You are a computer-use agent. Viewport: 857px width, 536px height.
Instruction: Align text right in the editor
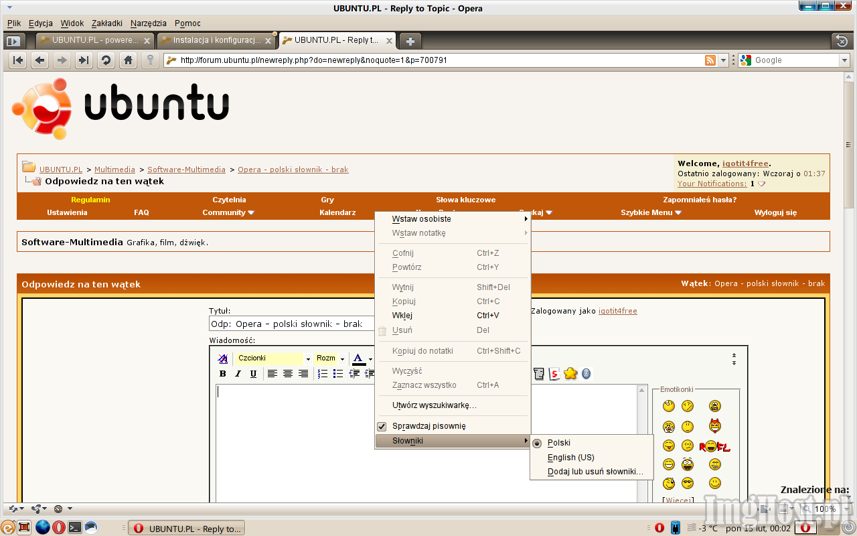coord(303,374)
